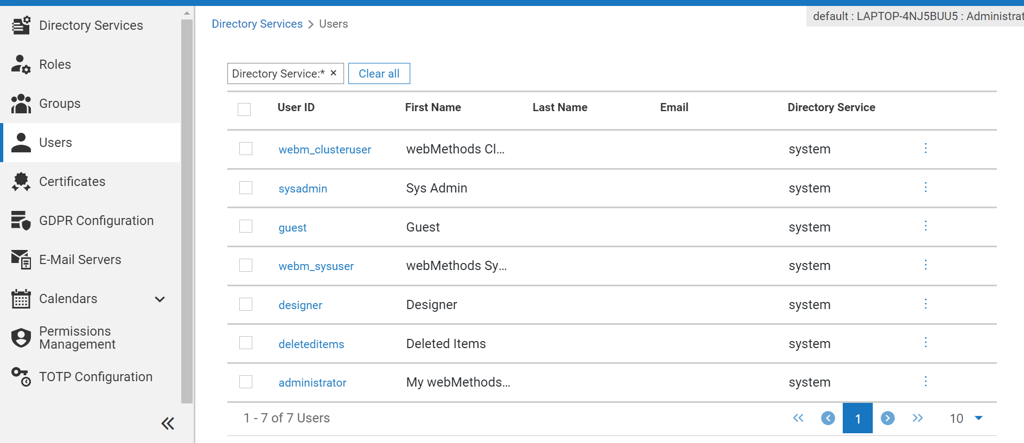Open the administrator user link

coord(313,383)
